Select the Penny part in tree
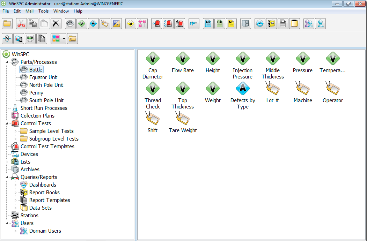Image resolution: width=367 pixels, height=241 pixels. point(36,93)
